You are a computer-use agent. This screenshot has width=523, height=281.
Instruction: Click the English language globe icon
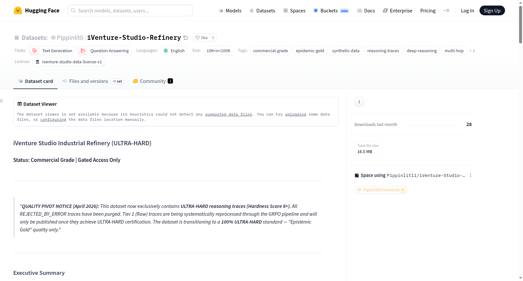coord(166,51)
